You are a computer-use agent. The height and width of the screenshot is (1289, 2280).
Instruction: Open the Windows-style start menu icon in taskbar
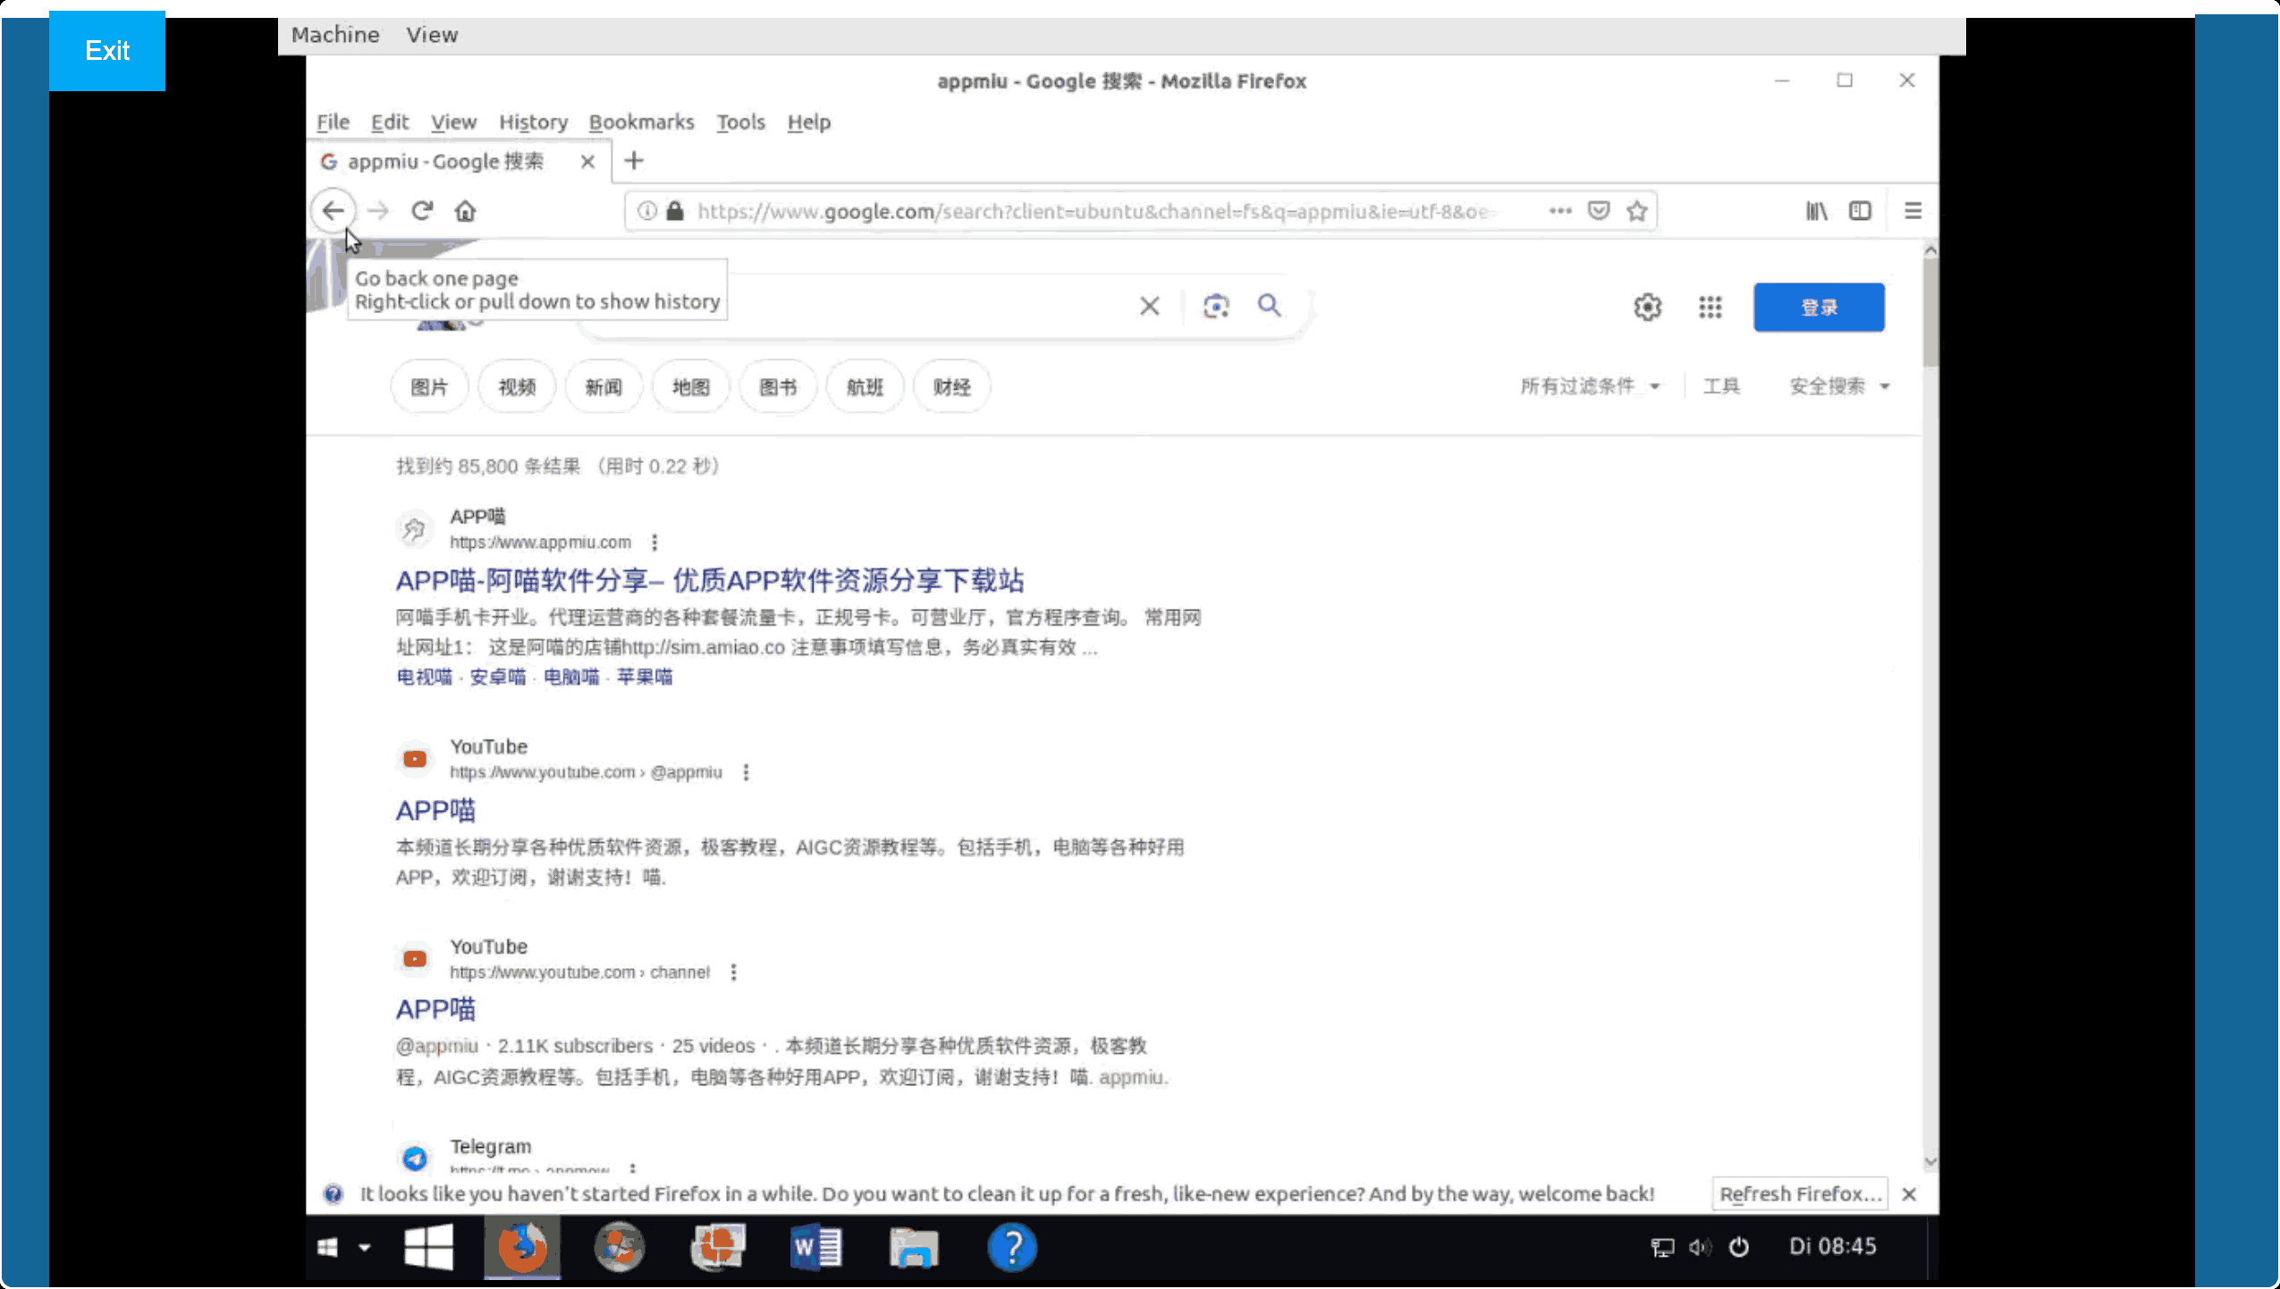pyautogui.click(x=428, y=1247)
